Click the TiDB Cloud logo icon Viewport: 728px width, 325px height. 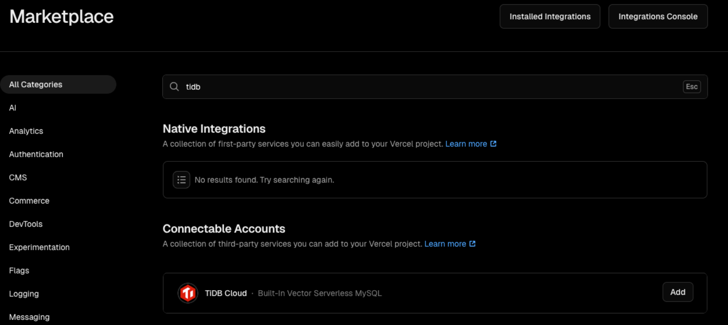[x=188, y=293]
